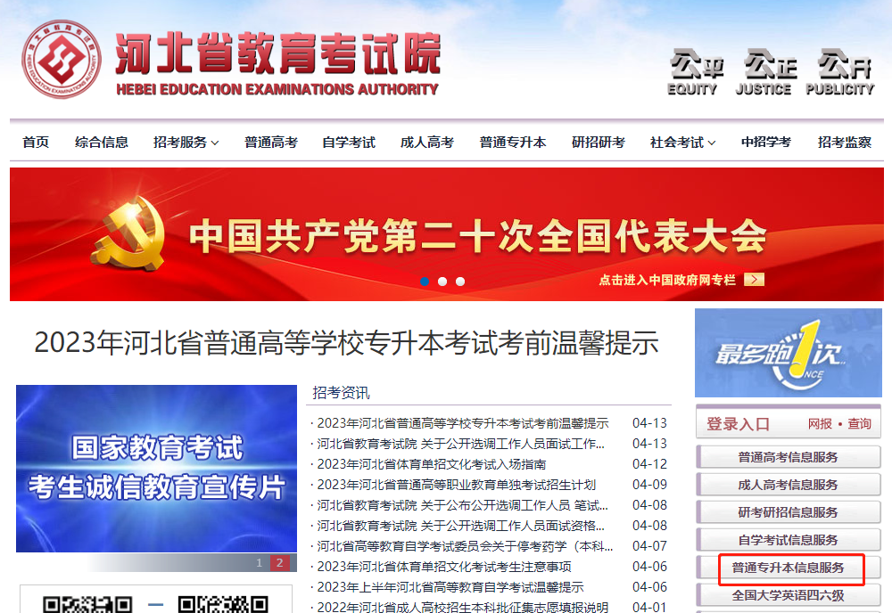
Task: Open 研考研招信息服务 button
Action: click(x=788, y=512)
